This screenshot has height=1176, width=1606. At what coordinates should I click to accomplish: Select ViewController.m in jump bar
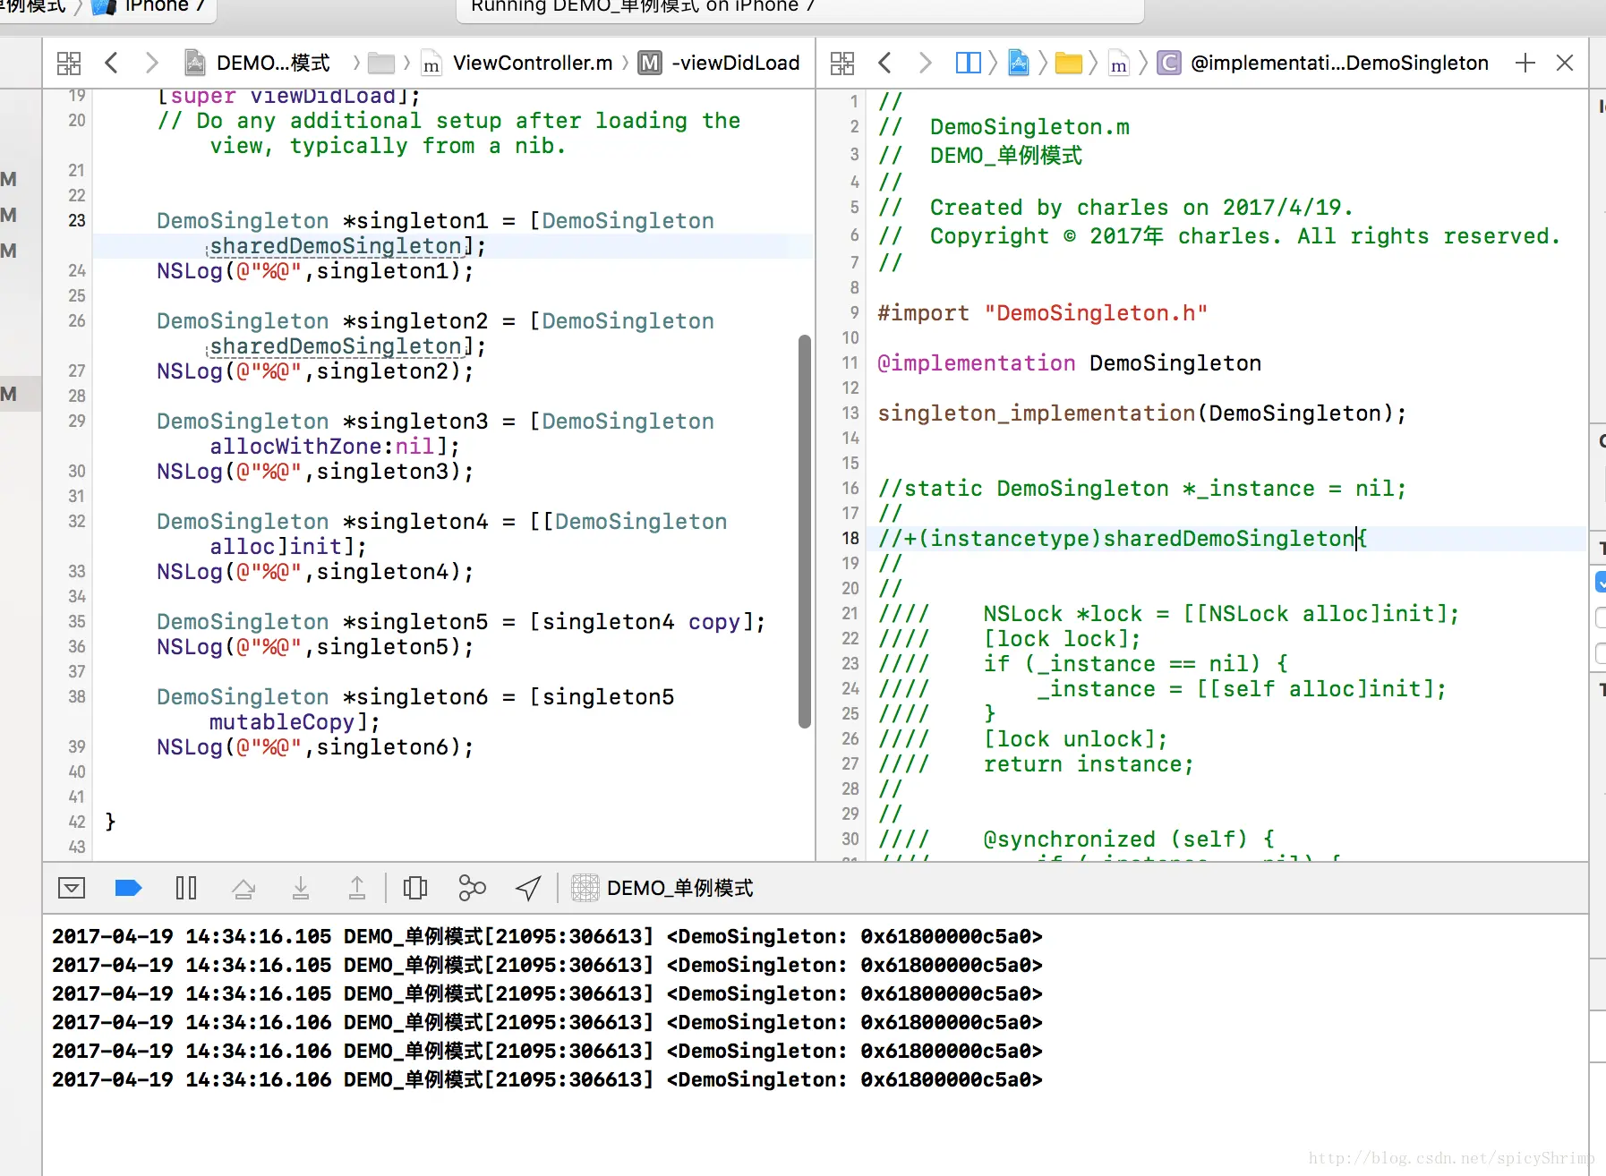517,63
